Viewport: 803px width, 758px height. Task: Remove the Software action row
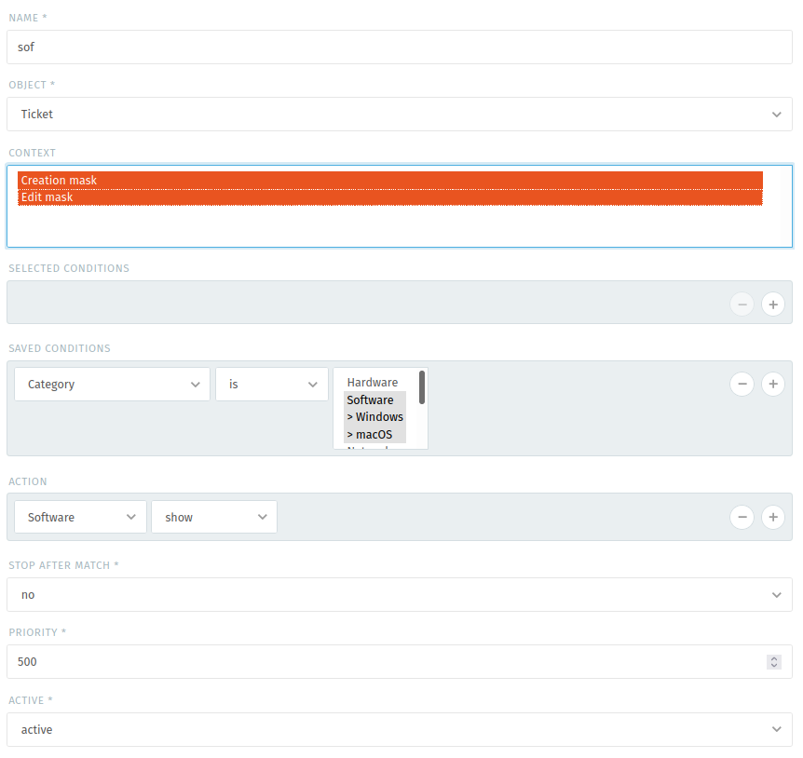tap(742, 517)
